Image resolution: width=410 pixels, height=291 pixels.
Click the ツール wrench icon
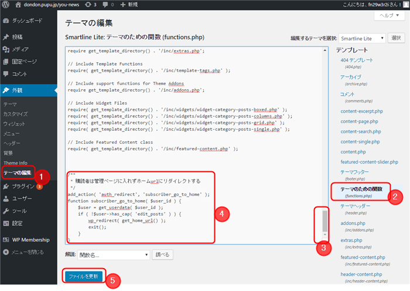[6, 211]
